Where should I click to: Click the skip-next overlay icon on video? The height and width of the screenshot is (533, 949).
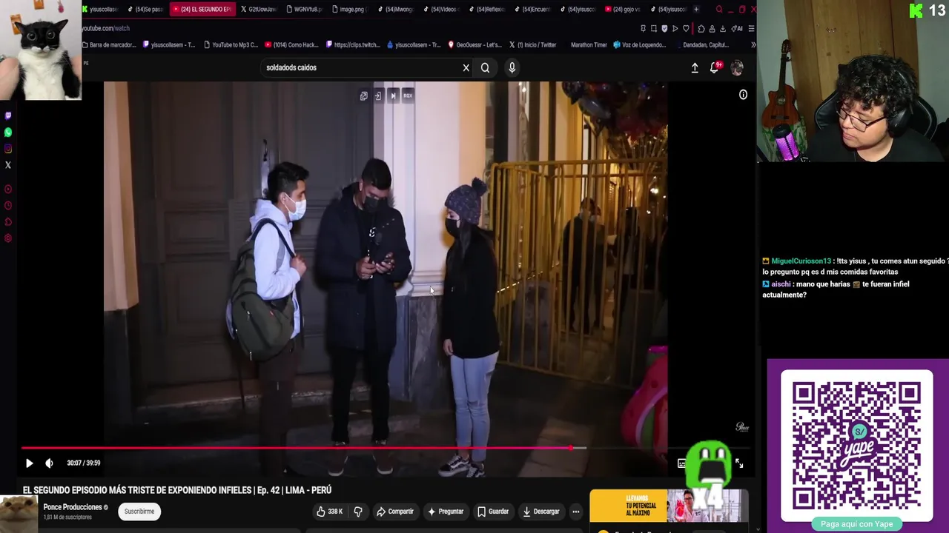point(393,95)
